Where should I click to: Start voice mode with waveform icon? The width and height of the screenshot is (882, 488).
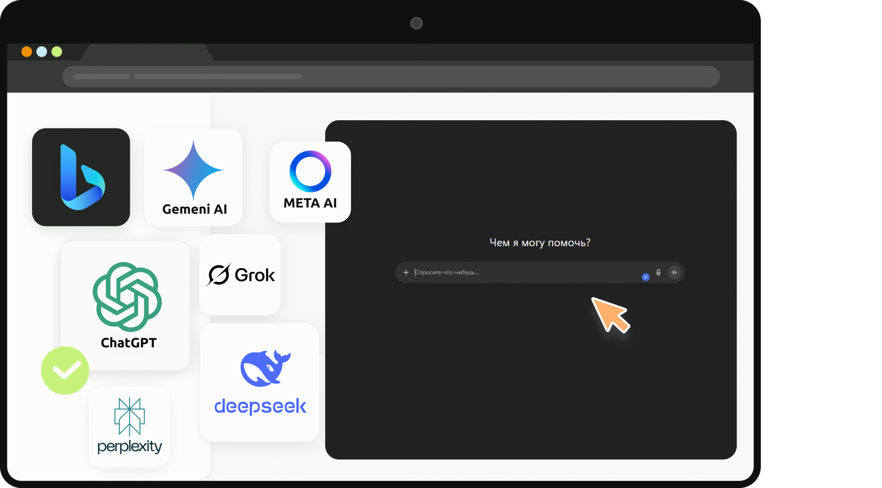tap(674, 272)
